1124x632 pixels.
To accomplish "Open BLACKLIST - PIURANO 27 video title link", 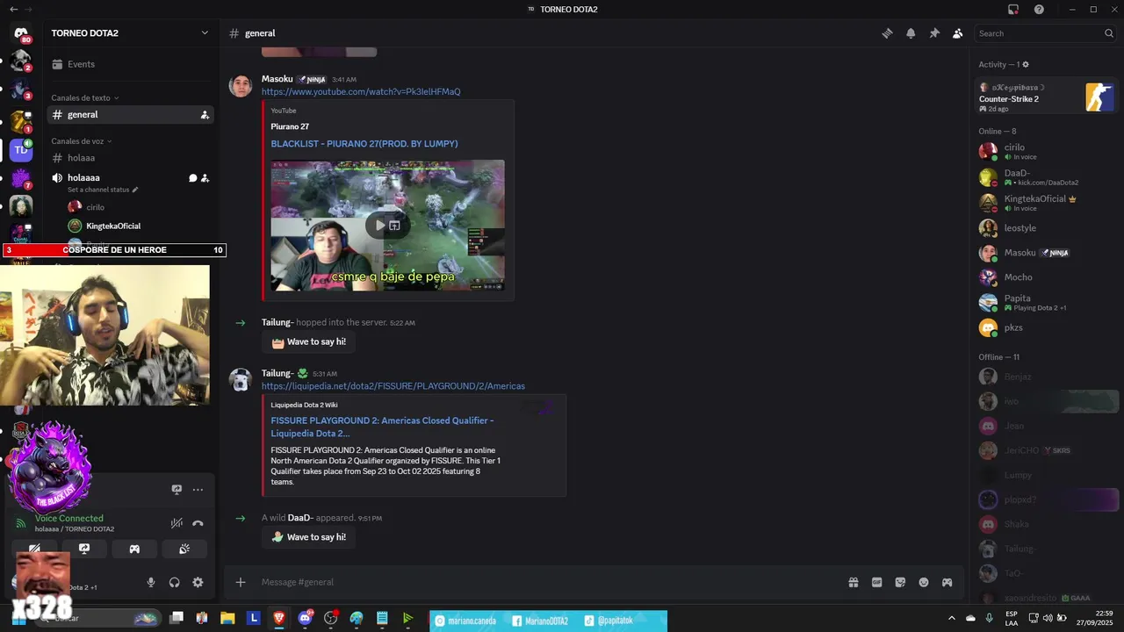I will click(364, 144).
